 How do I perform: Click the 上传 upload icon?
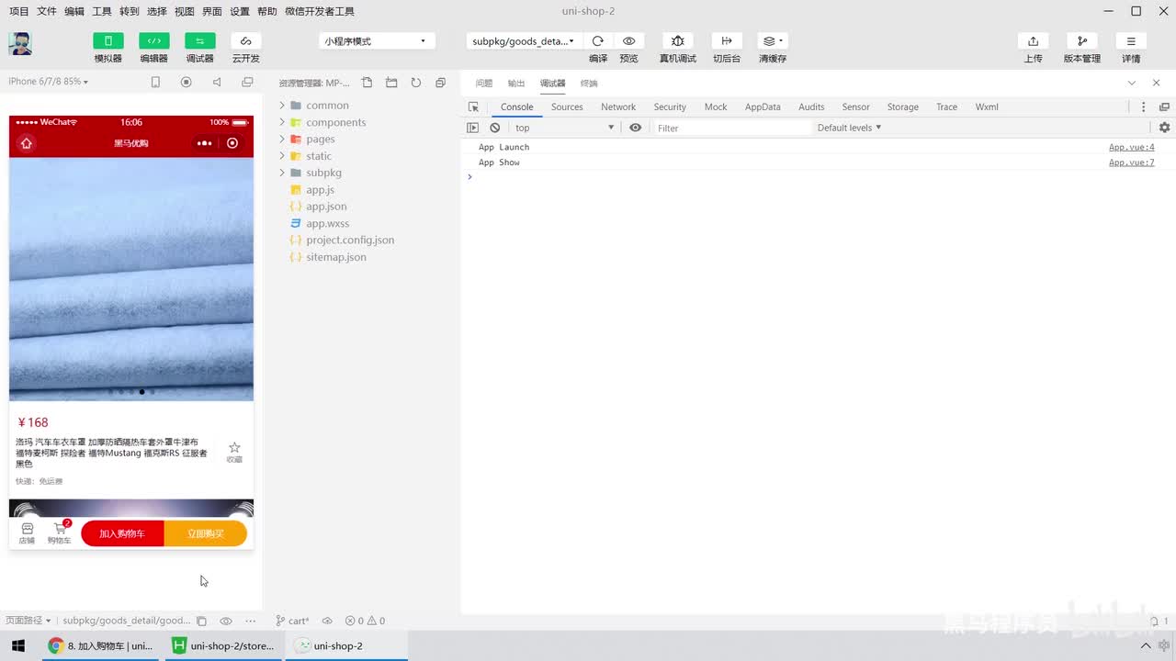click(1034, 41)
